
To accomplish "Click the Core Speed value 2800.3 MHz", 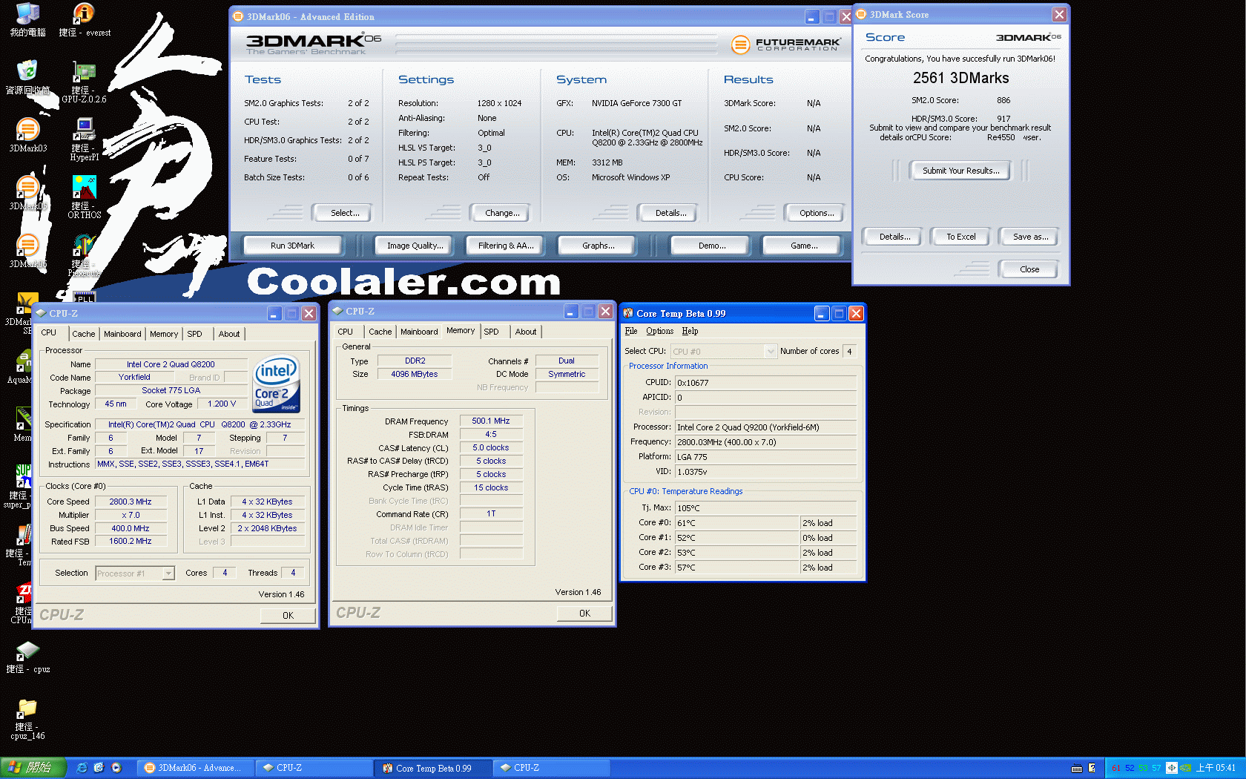I will 131,502.
